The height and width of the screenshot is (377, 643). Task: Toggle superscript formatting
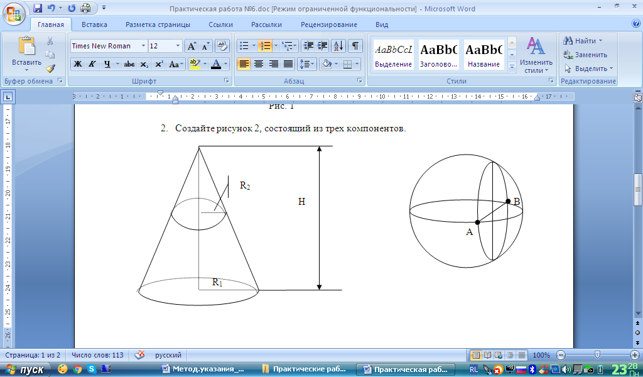point(159,64)
